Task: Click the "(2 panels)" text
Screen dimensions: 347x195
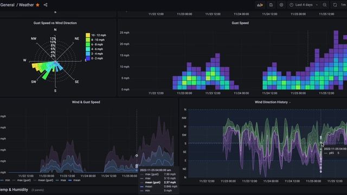Action: pos(37,190)
